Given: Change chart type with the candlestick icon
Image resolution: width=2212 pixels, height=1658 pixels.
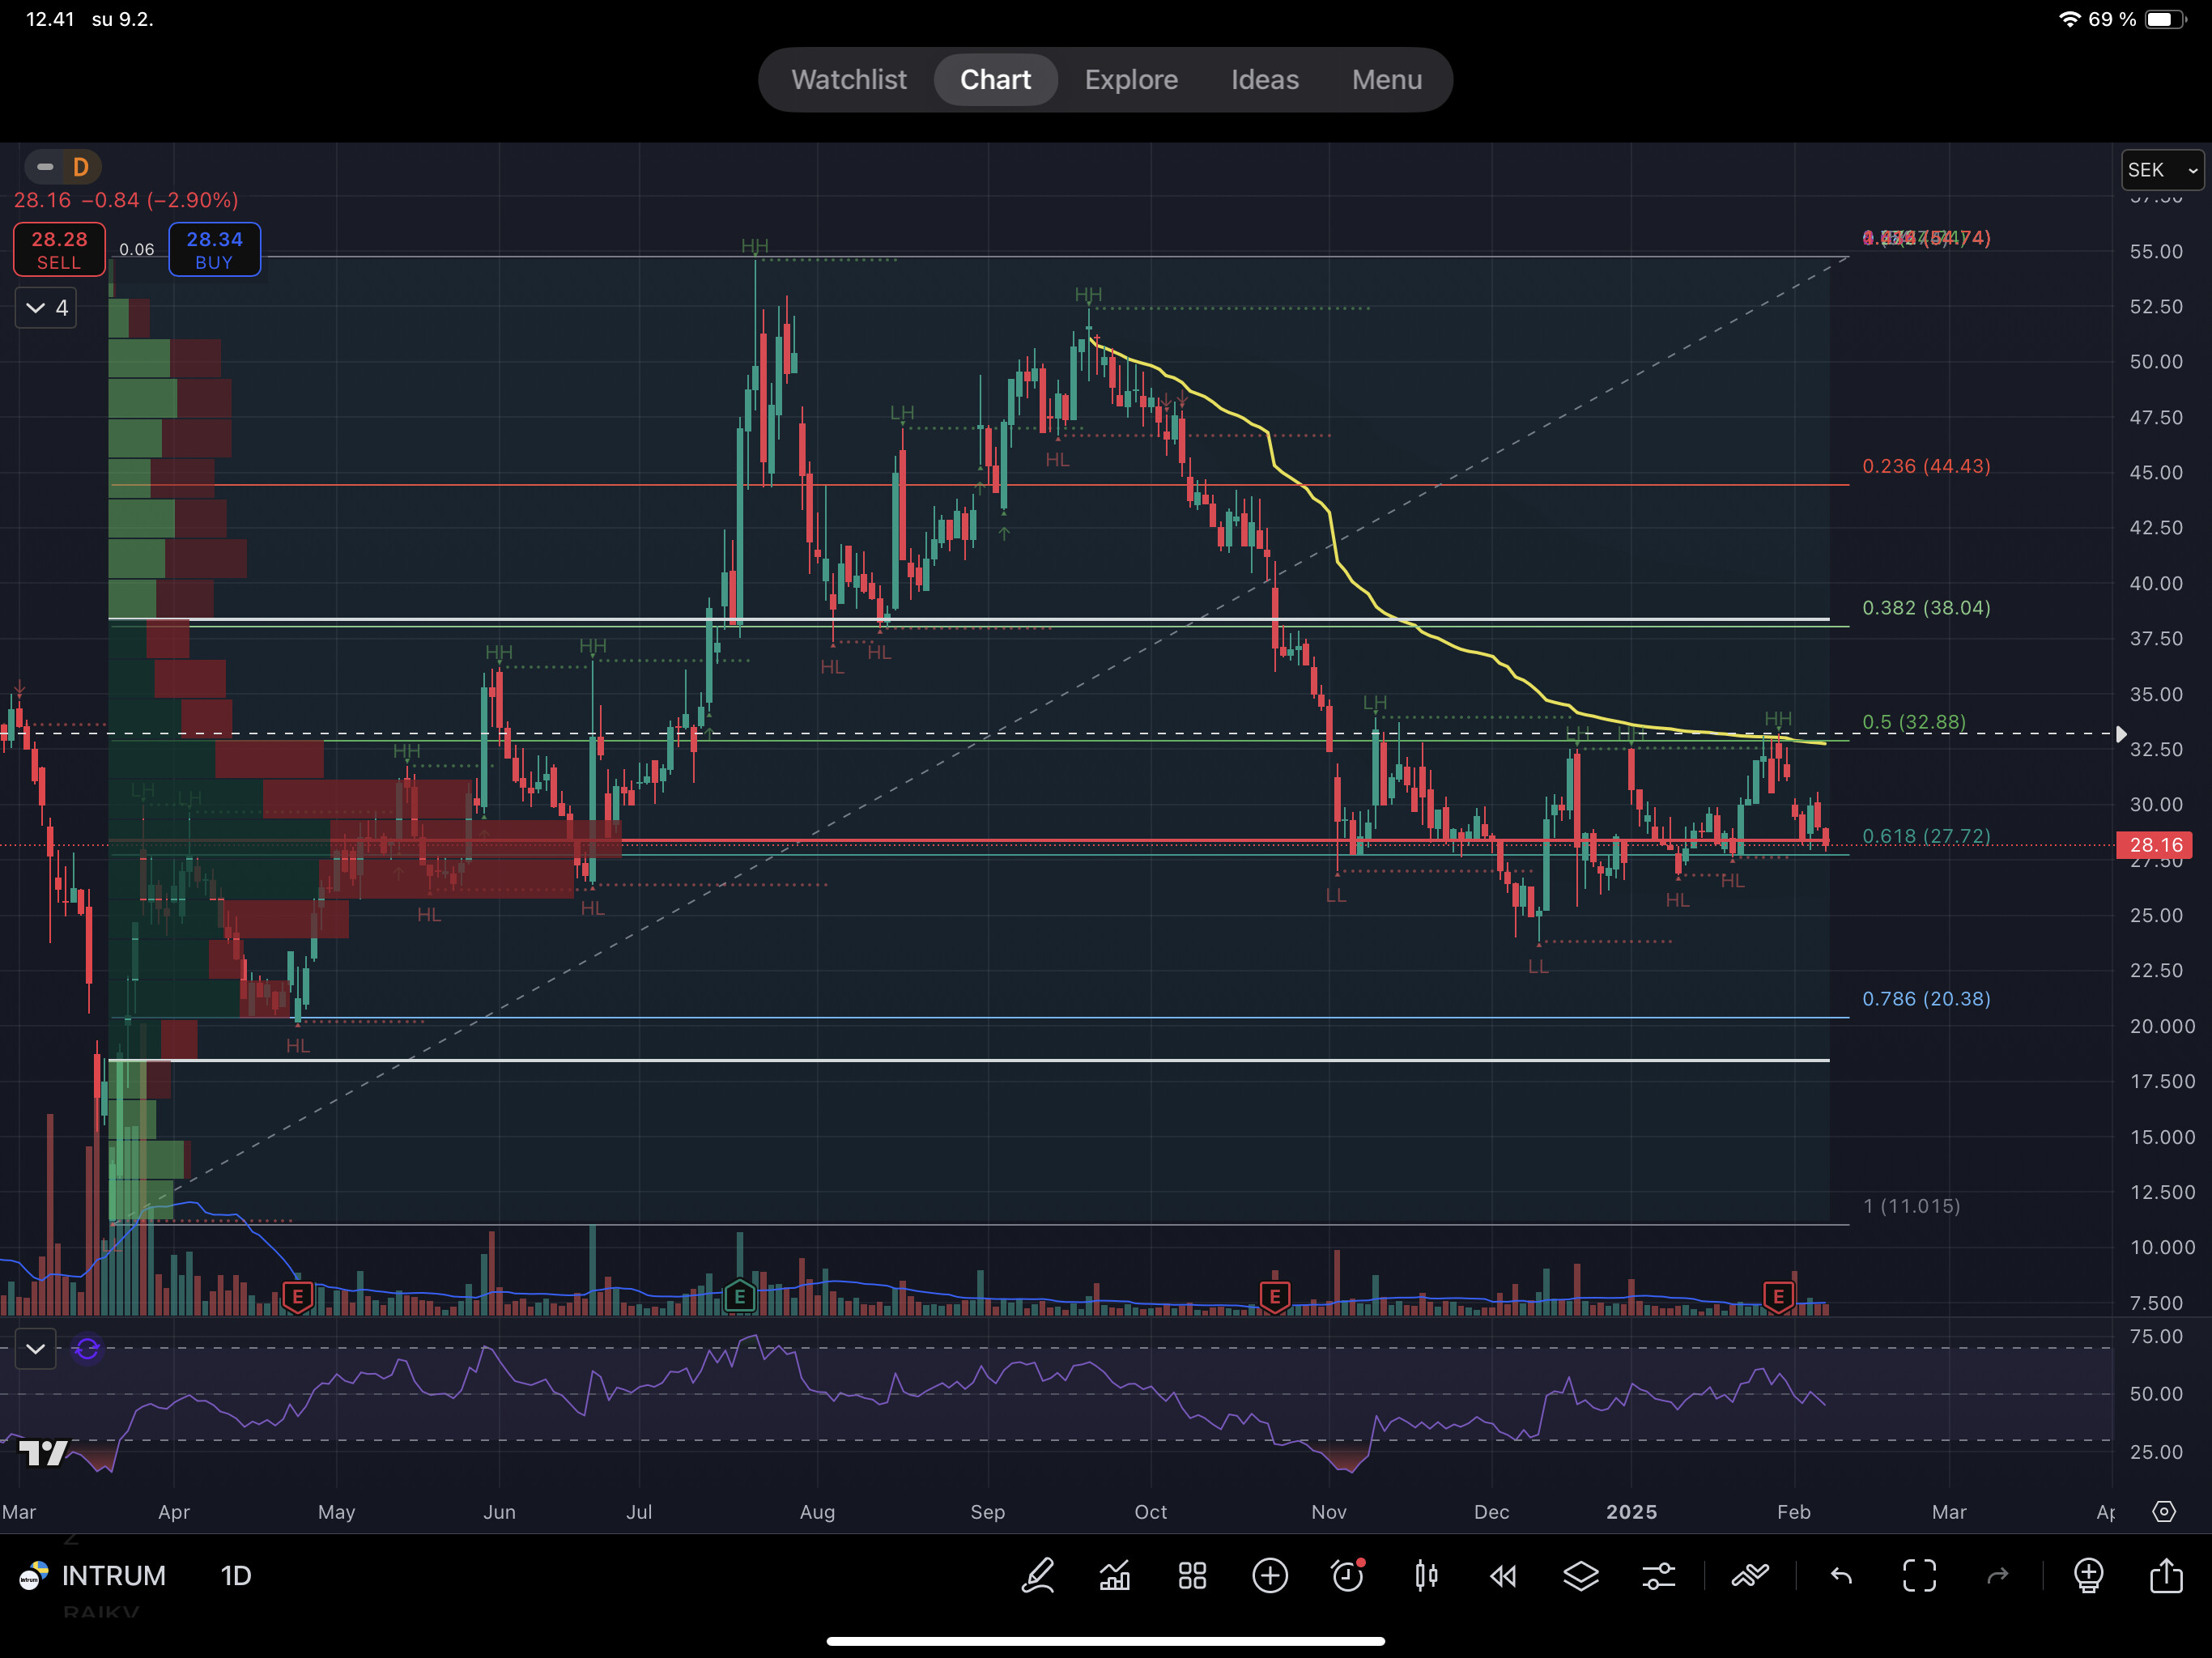Looking at the screenshot, I should point(1426,1576).
